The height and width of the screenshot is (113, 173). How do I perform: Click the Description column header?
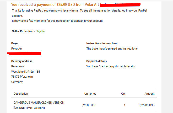[x=21, y=94]
